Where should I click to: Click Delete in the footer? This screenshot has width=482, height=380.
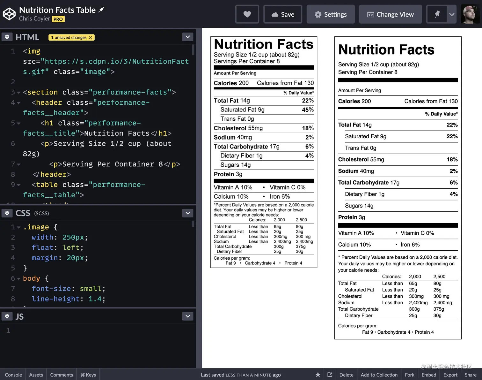coord(347,375)
